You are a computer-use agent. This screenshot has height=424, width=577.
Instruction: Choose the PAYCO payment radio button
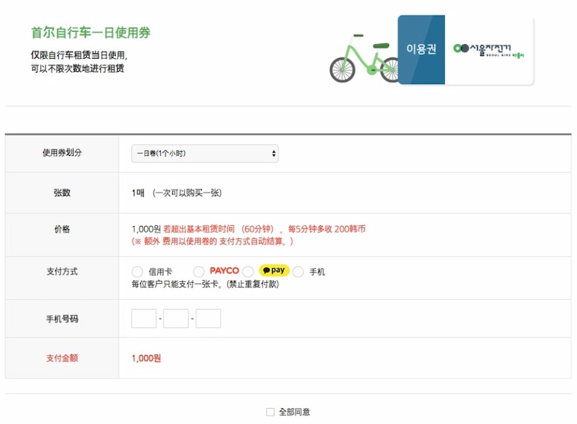[199, 272]
